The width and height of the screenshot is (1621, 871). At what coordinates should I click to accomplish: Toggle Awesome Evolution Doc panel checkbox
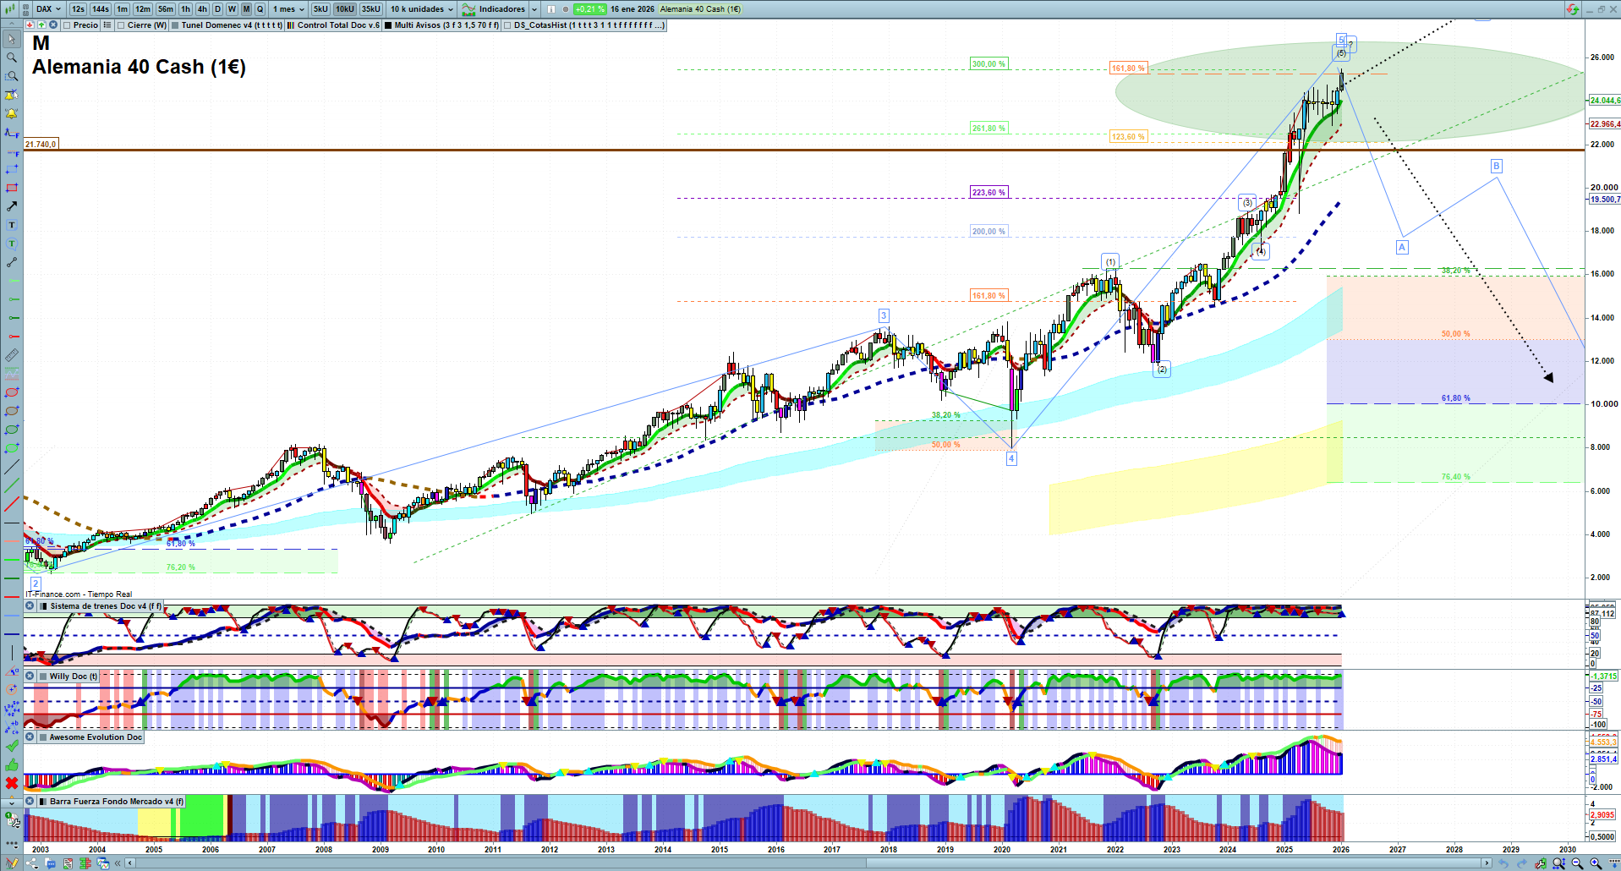tap(43, 737)
